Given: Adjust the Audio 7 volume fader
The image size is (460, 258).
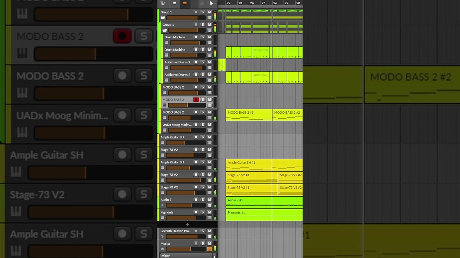Looking at the screenshot, I should tap(186, 205).
